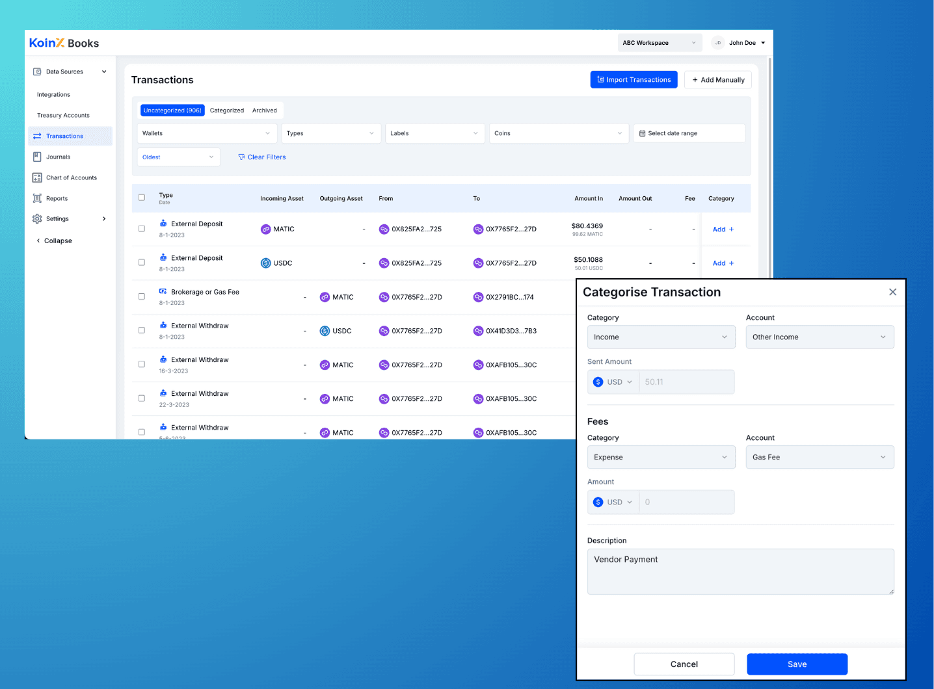The width and height of the screenshot is (934, 689).
Task: Select the Brokerage or Gas Fee row checkbox
Action: (x=142, y=296)
